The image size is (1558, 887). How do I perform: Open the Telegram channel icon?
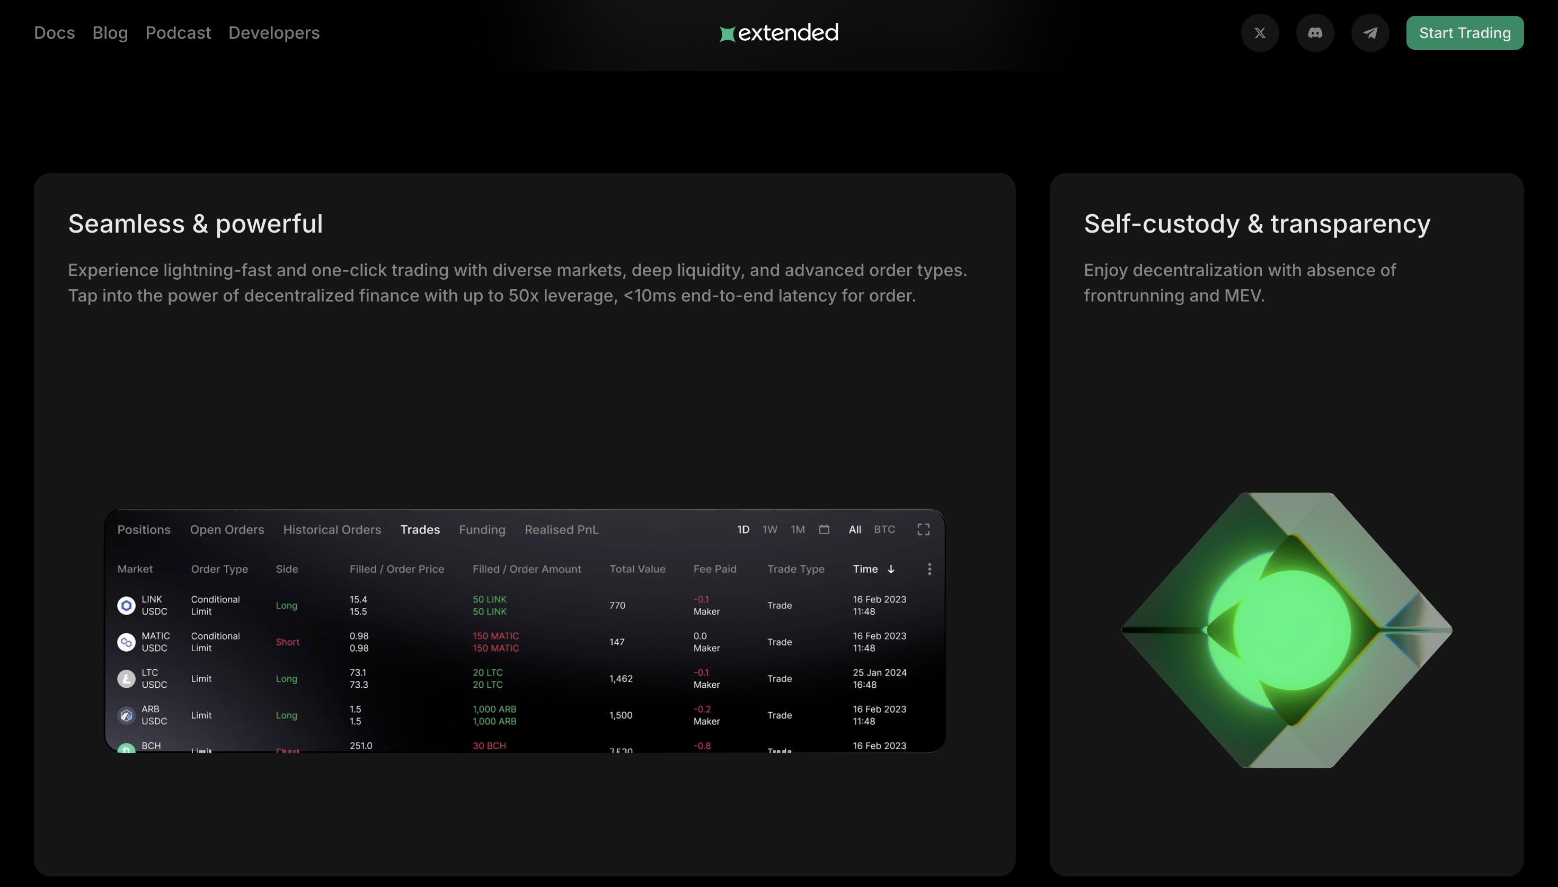(1370, 33)
